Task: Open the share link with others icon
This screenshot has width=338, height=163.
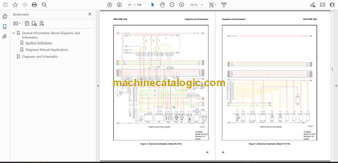Action: pos(312,5)
